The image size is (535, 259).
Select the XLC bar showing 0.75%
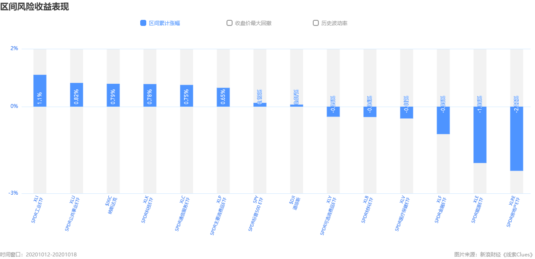pos(186,96)
